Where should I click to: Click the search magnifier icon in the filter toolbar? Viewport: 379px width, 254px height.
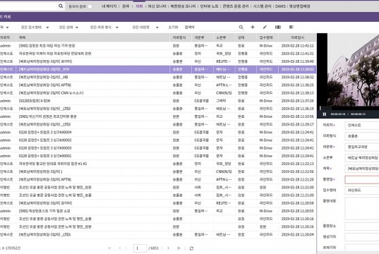point(241,28)
